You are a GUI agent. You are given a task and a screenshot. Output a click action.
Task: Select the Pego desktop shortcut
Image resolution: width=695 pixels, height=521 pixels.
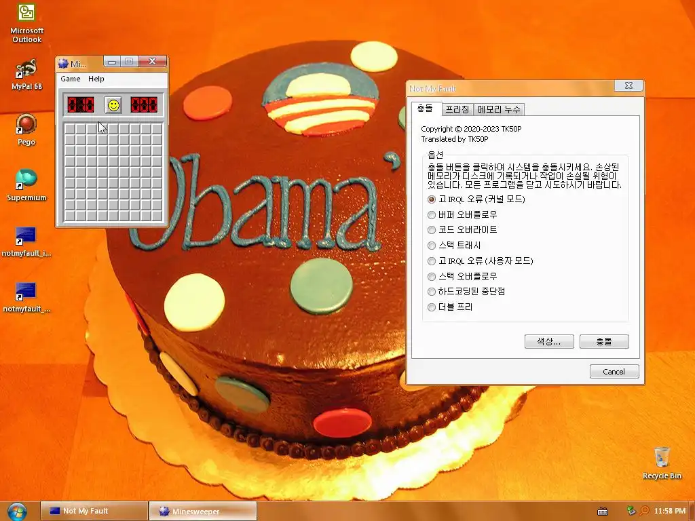[x=26, y=130]
